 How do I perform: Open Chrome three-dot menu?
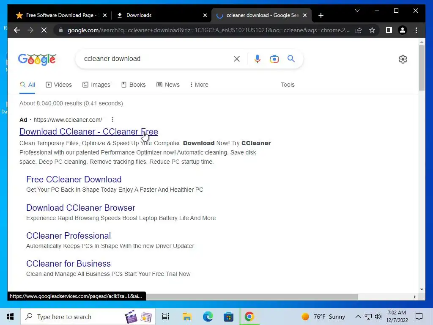416,30
